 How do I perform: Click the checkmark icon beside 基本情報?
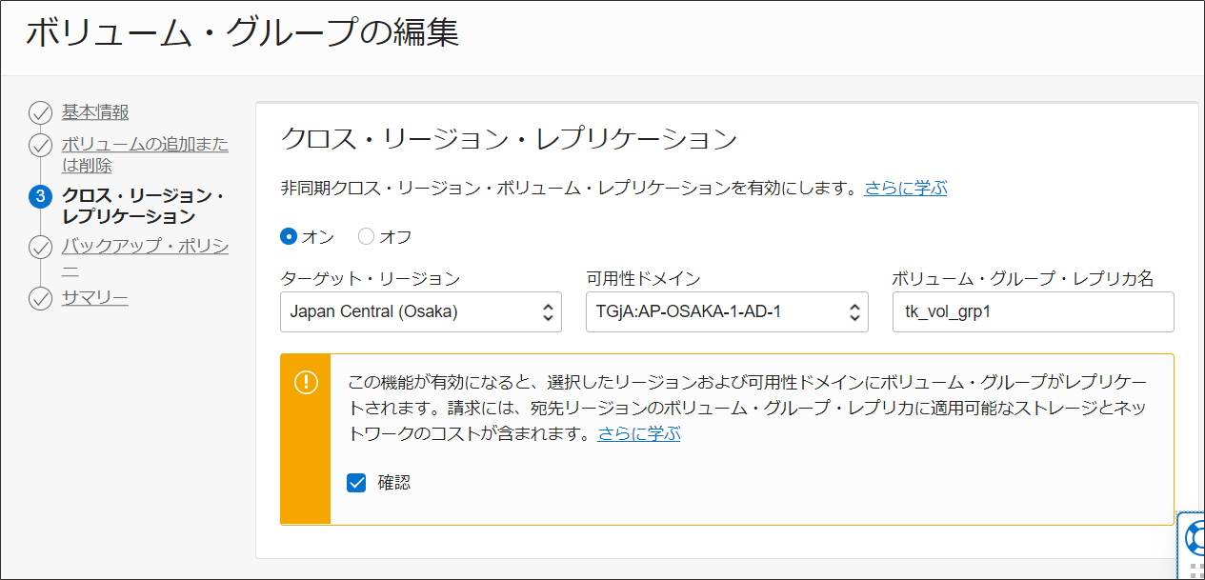point(40,113)
